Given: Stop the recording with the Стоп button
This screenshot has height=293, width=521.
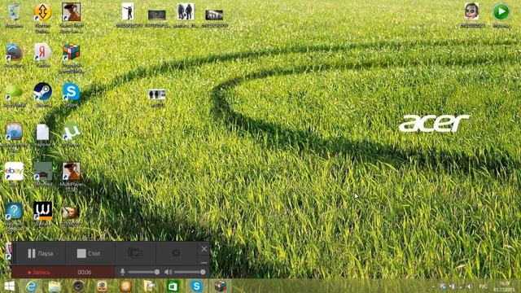Looking at the screenshot, I should (x=89, y=253).
